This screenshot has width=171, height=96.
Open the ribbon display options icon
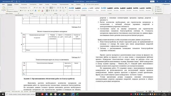[157, 2]
